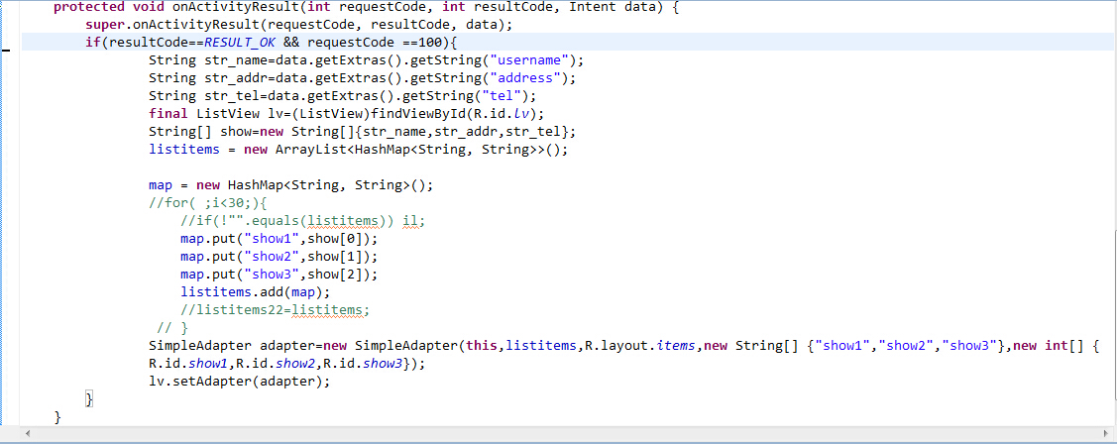
Task: Click 'requestCode ==100' in the if condition
Action: pos(377,43)
